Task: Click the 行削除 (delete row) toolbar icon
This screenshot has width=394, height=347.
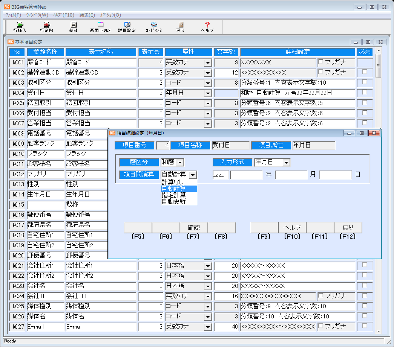Action: click(46, 27)
